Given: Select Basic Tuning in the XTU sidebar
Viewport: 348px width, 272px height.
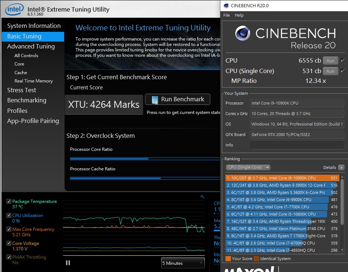Looking at the screenshot, I should 33,36.
